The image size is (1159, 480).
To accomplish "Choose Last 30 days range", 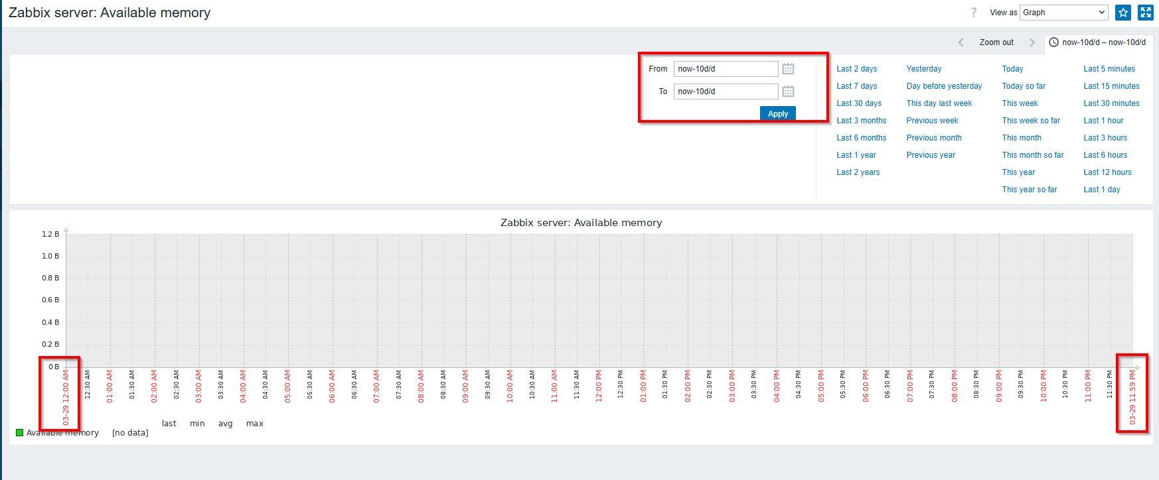I will click(859, 103).
